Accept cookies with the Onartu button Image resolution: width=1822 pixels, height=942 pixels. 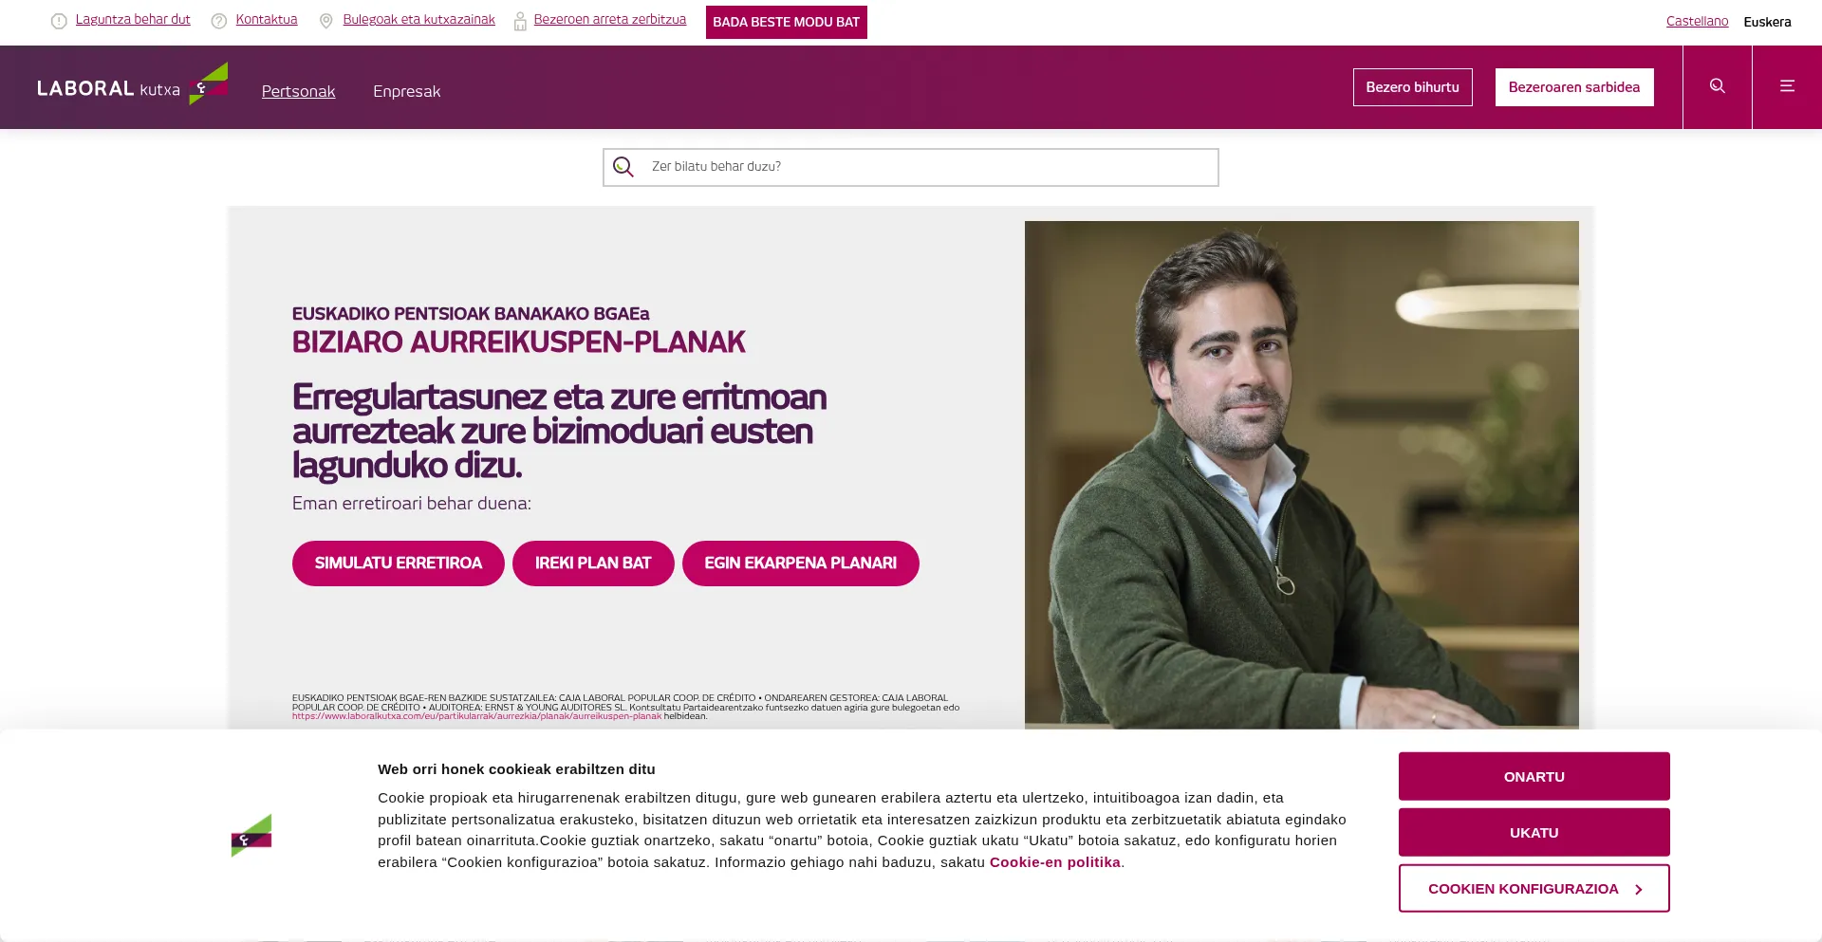[1534, 776]
